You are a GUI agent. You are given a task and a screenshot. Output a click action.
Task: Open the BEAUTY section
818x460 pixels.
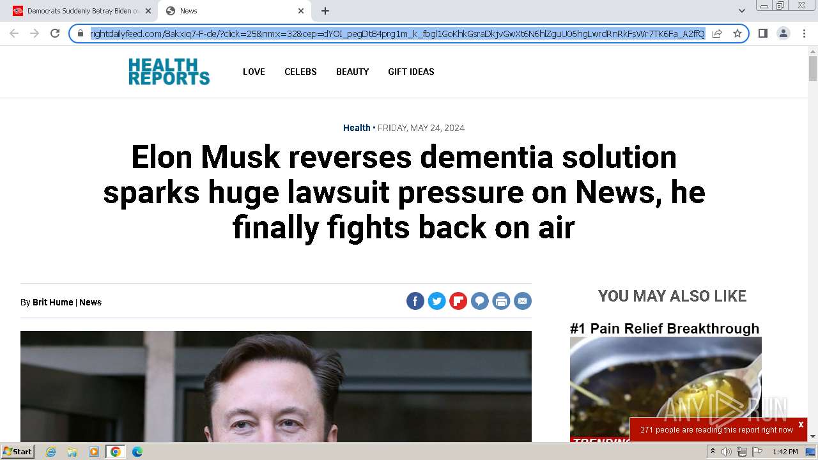pos(353,72)
